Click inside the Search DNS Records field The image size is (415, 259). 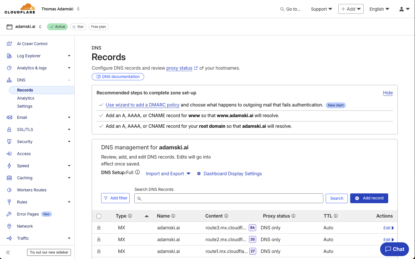click(229, 198)
